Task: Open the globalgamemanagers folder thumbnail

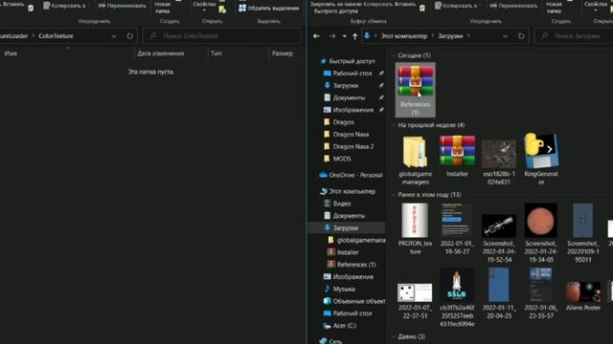Action: (415, 161)
